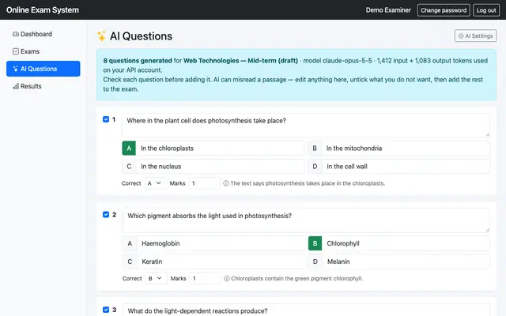506x316 pixels.
Task: Click the 'Melanin' answer field
Action: [406, 261]
